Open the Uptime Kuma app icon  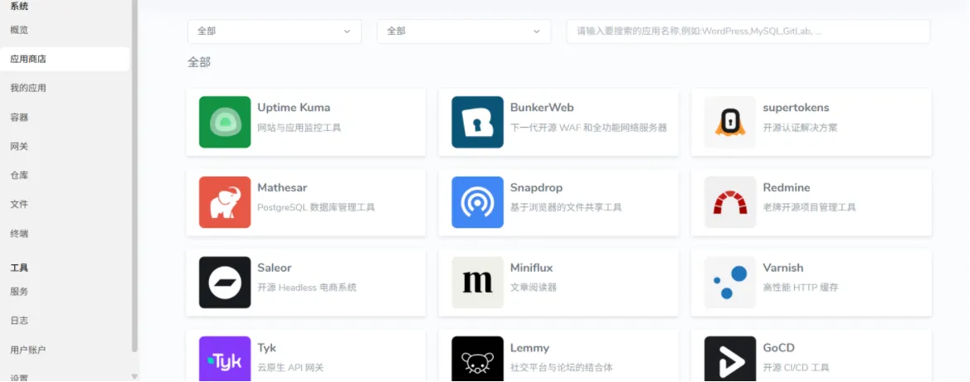point(225,122)
